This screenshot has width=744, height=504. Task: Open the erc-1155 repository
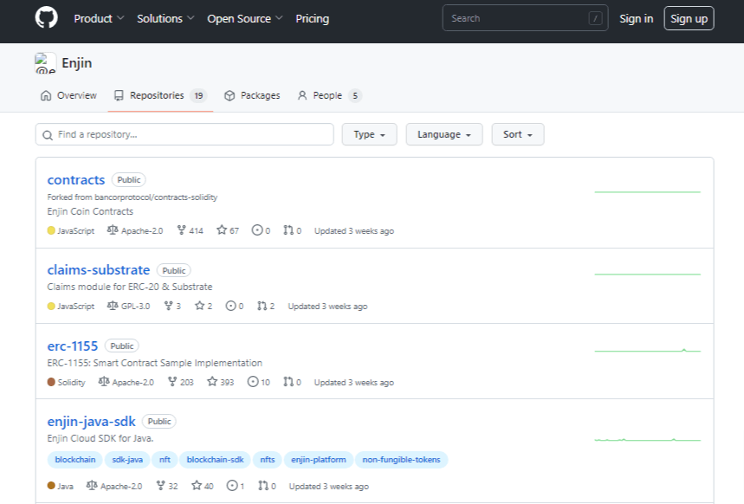tap(73, 346)
